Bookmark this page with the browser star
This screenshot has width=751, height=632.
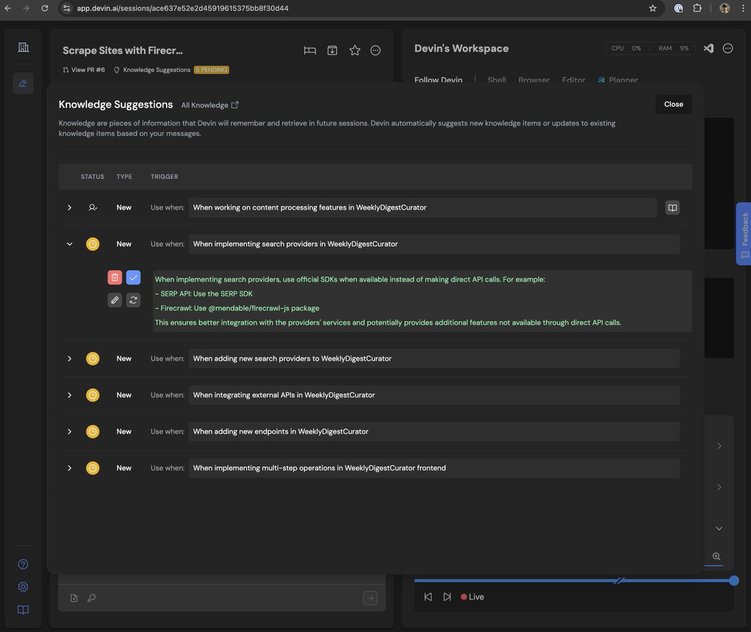(x=653, y=8)
